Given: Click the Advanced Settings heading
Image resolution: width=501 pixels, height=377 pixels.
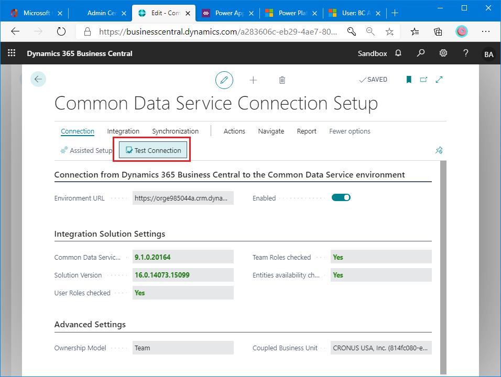Looking at the screenshot, I should [x=90, y=324].
